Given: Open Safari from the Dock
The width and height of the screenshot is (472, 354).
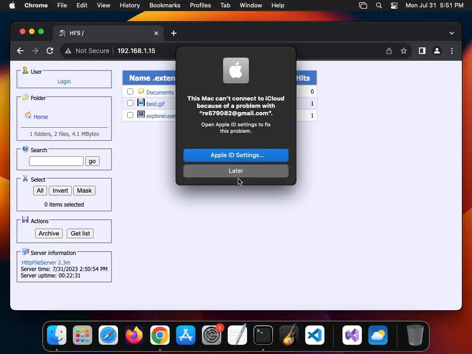Looking at the screenshot, I should [108, 335].
